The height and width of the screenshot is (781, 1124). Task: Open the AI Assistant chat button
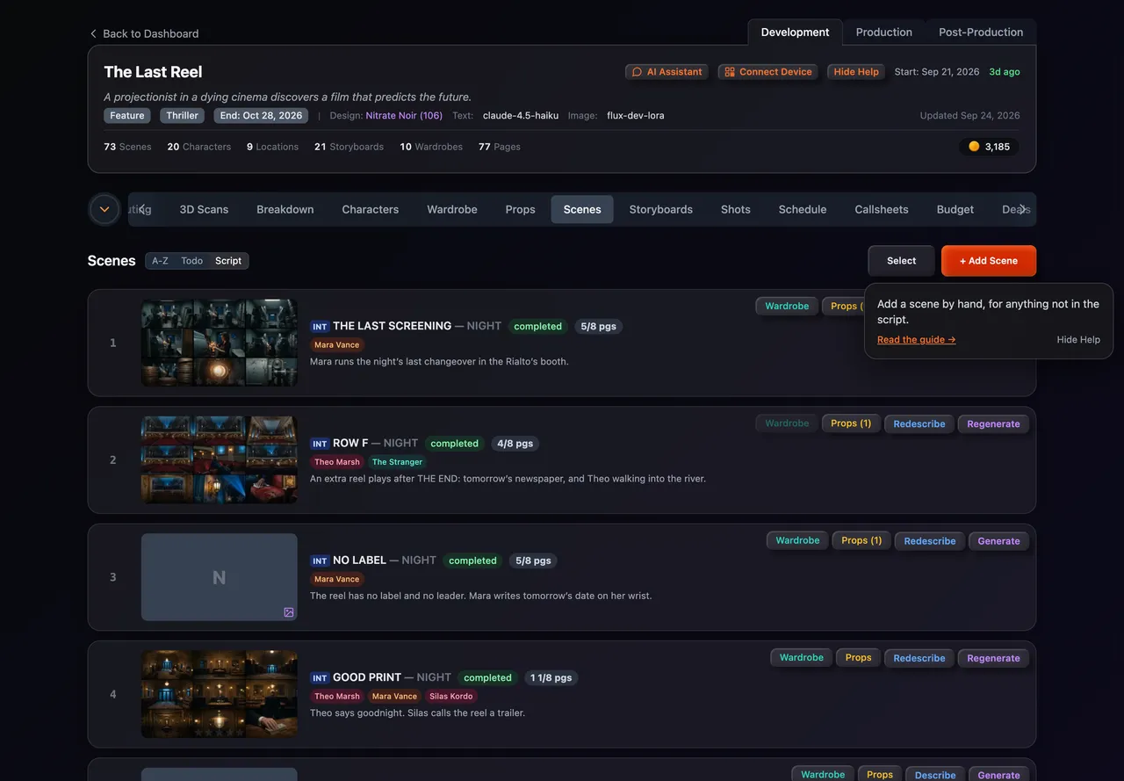click(x=667, y=72)
